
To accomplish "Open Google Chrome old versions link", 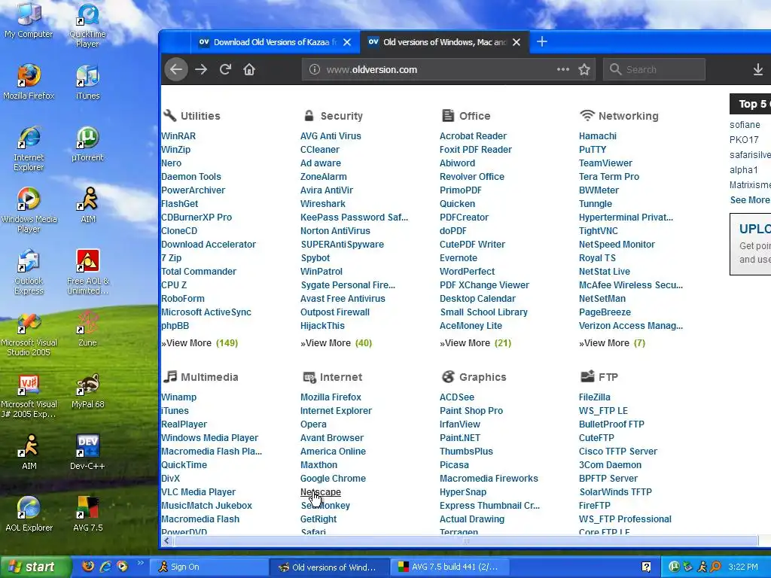I will click(x=333, y=479).
